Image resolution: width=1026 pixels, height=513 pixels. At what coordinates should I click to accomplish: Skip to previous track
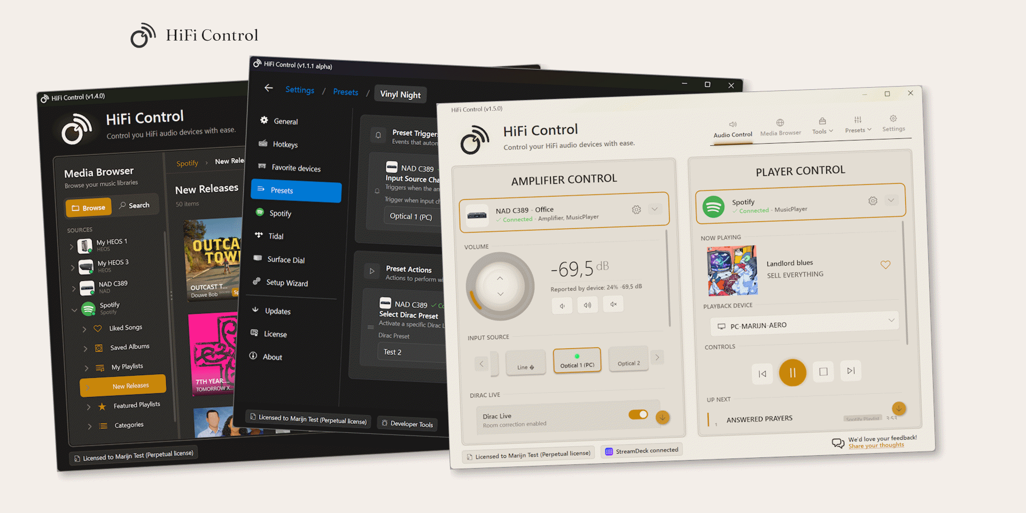[x=763, y=374]
